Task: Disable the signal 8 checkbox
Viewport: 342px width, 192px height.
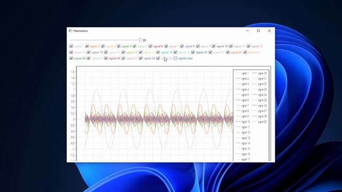Action: click(x=182, y=46)
